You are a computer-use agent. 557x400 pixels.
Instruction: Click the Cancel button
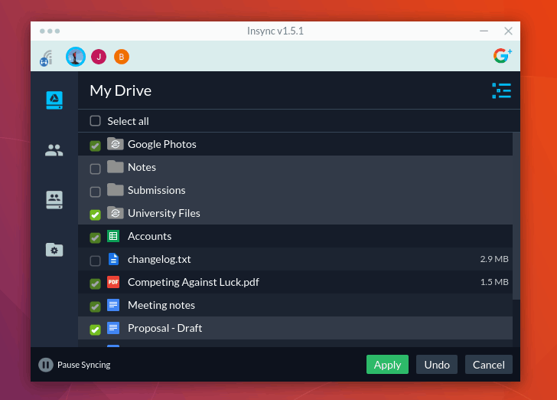pos(489,365)
